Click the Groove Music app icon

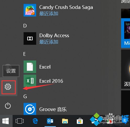pos(30,109)
